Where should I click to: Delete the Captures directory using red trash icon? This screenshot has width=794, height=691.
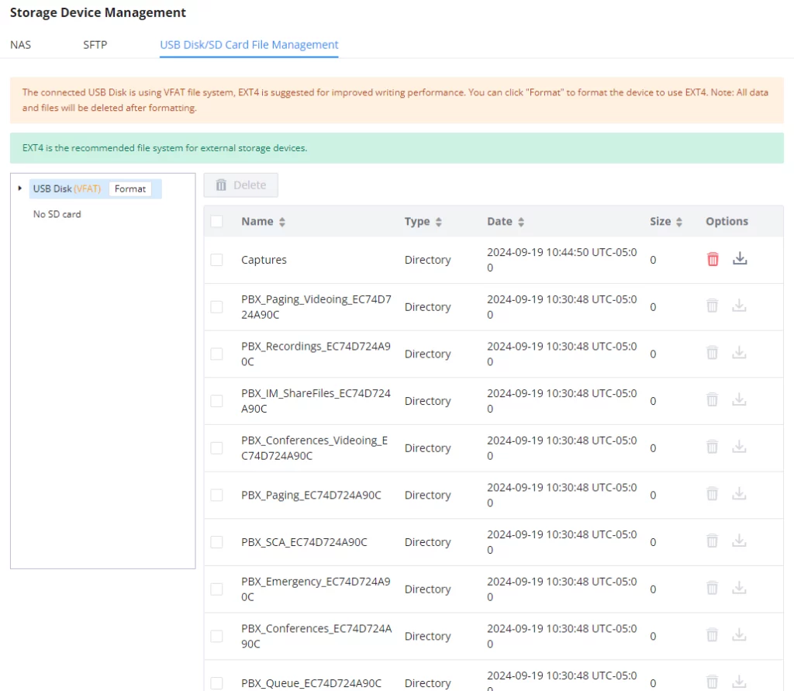pyautogui.click(x=713, y=259)
